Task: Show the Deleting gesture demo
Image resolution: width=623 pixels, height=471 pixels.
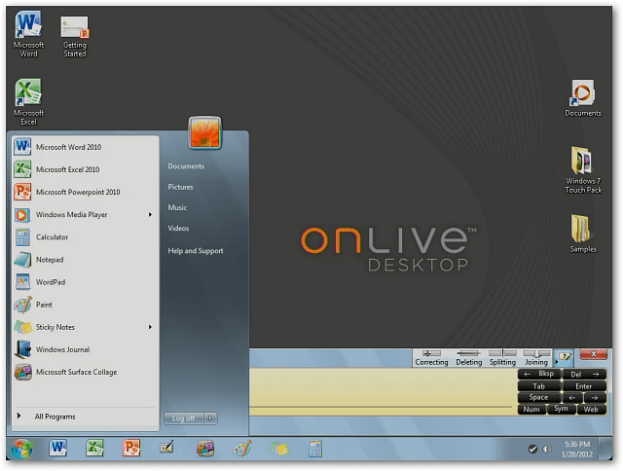Action: [x=469, y=358]
